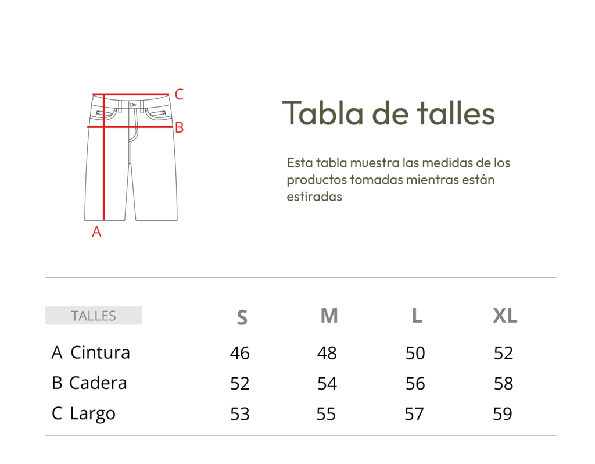Select the S size column header

(x=242, y=317)
